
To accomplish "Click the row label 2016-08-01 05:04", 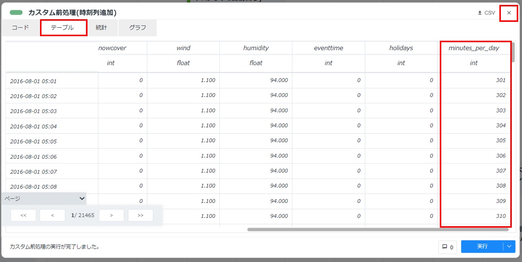I will [33, 126].
